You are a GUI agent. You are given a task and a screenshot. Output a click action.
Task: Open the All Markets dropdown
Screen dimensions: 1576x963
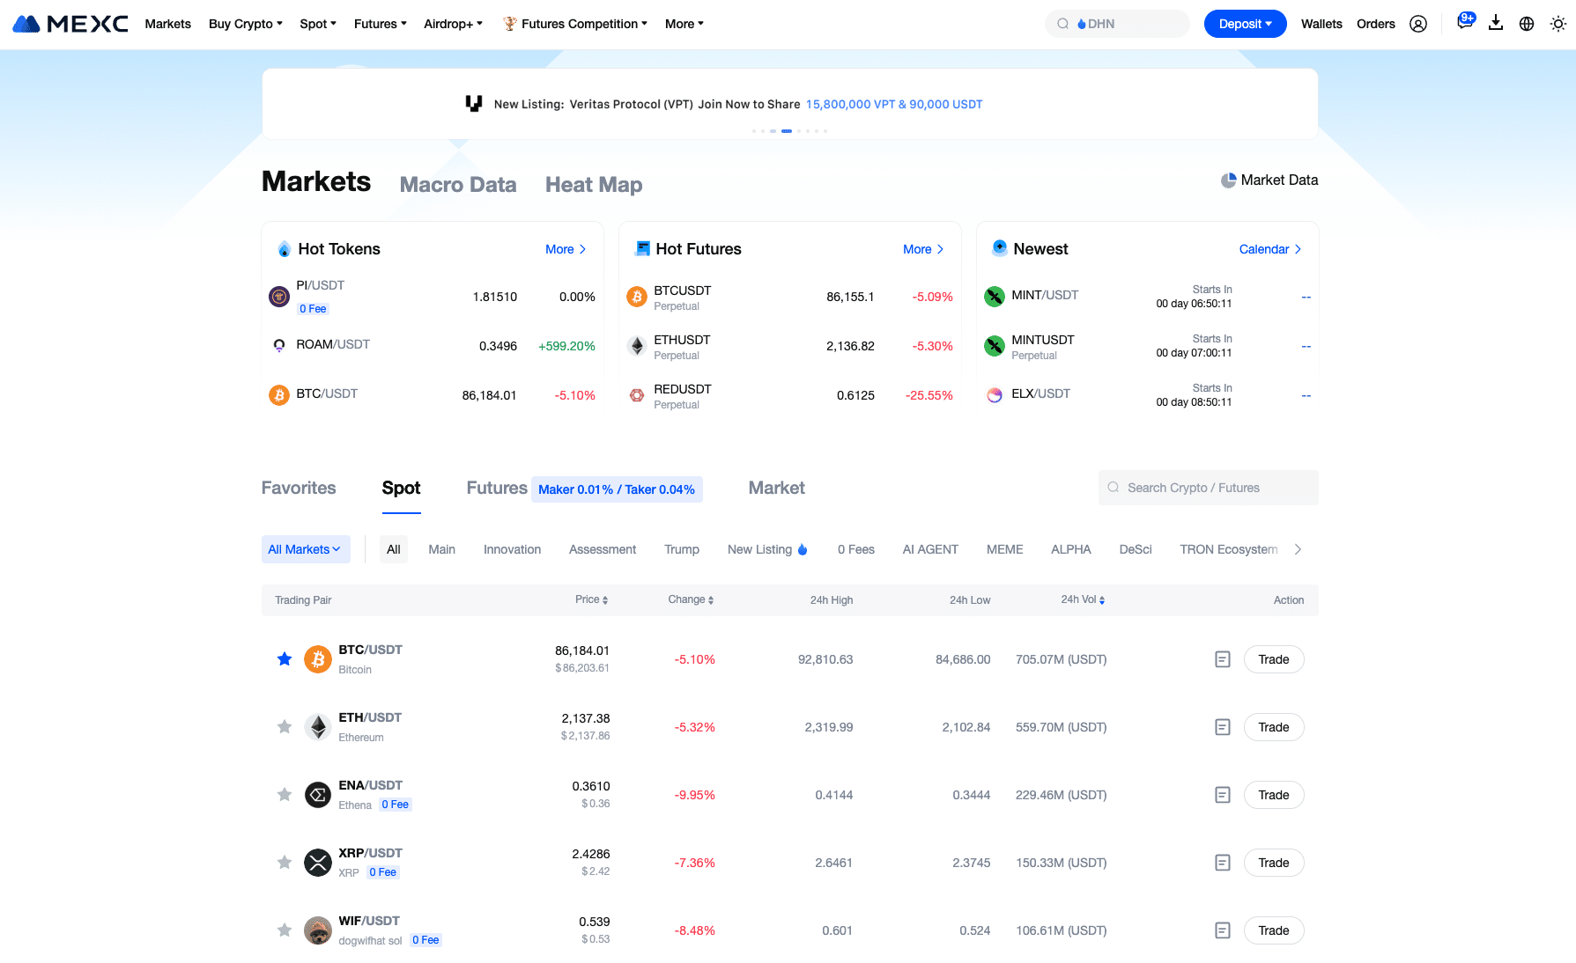pos(306,549)
